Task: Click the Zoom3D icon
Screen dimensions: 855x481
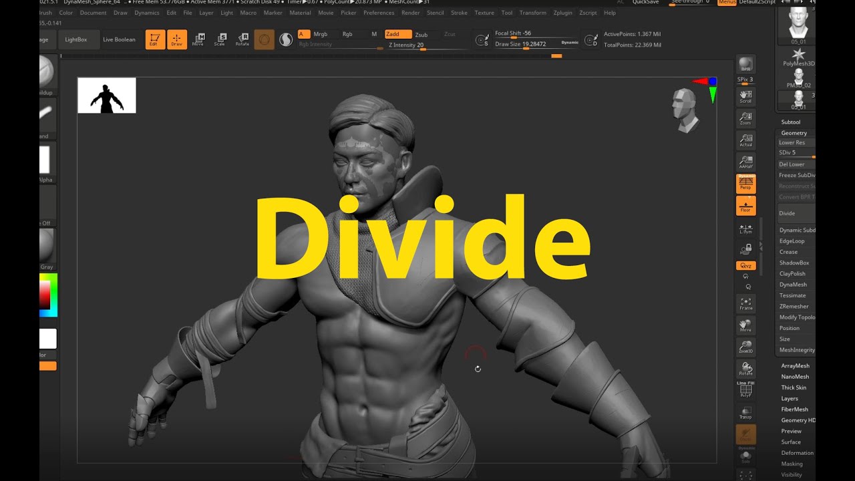Action: [x=746, y=347]
